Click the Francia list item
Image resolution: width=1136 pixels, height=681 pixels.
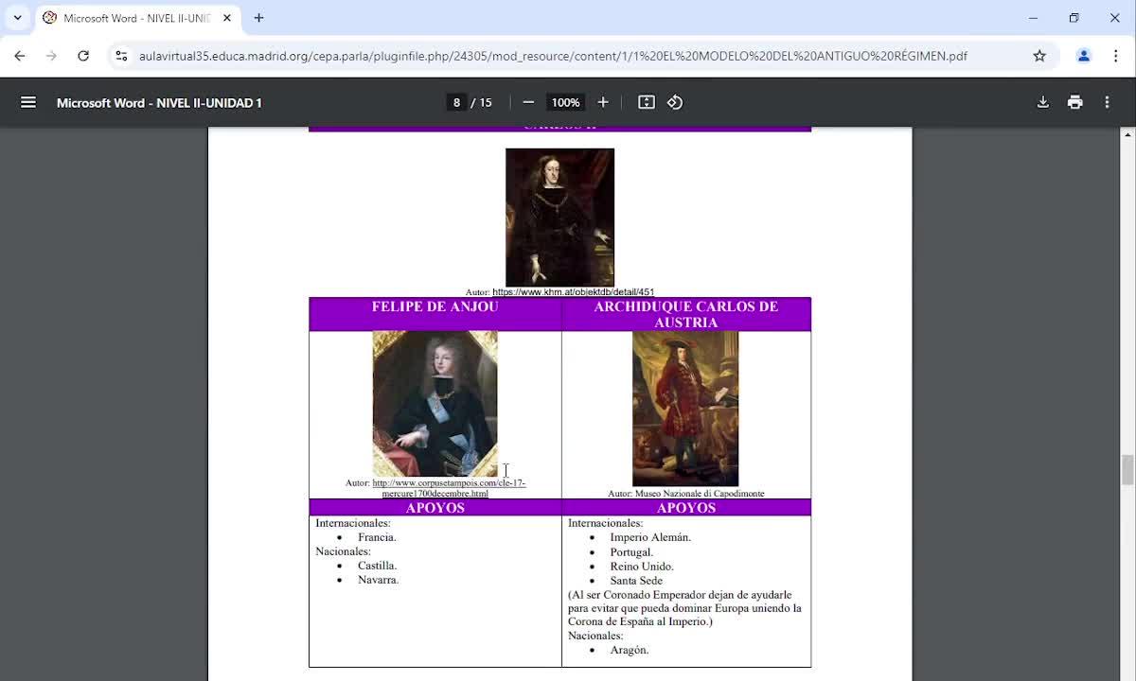pyautogui.click(x=377, y=537)
